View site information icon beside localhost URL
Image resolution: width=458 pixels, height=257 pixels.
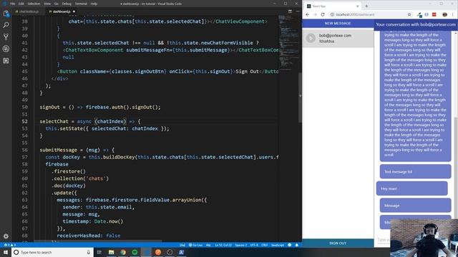tap(332, 14)
